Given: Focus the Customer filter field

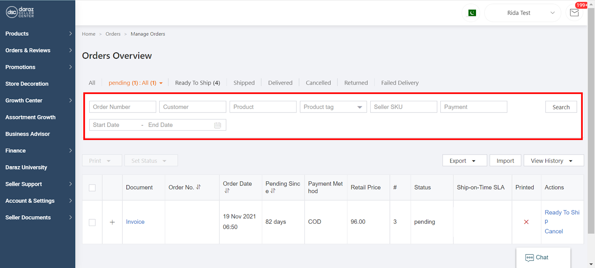Looking at the screenshot, I should click(193, 107).
